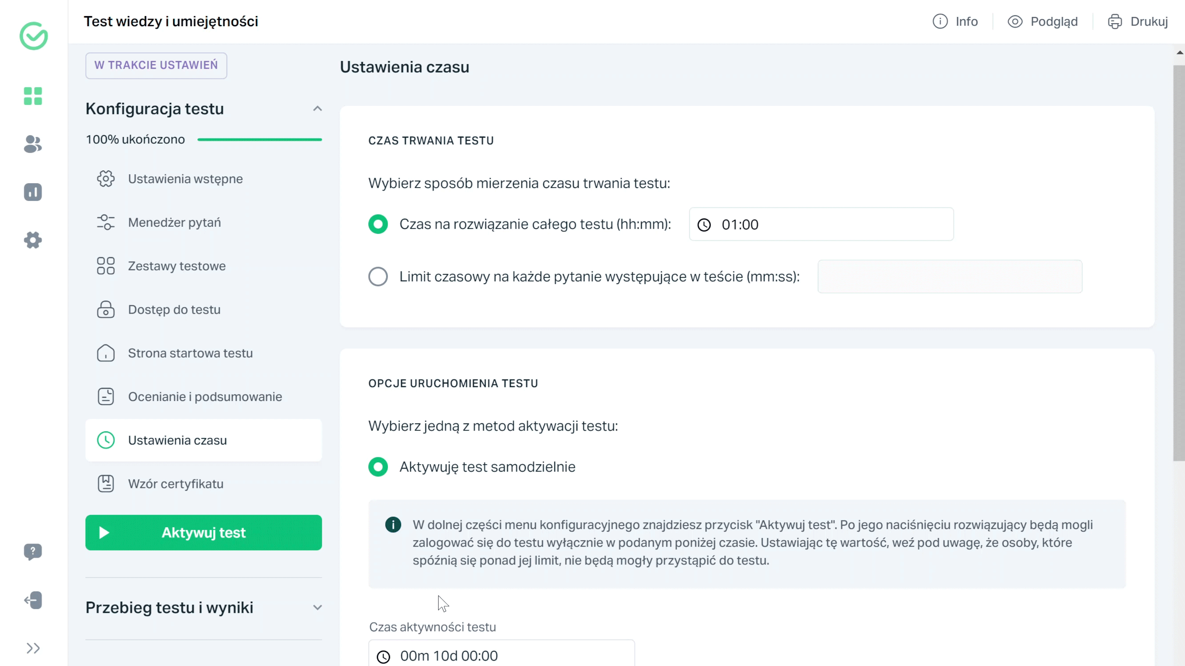This screenshot has height=666, width=1185.
Task: Open the analytics/chart icon in sidebar
Action: coord(33,192)
